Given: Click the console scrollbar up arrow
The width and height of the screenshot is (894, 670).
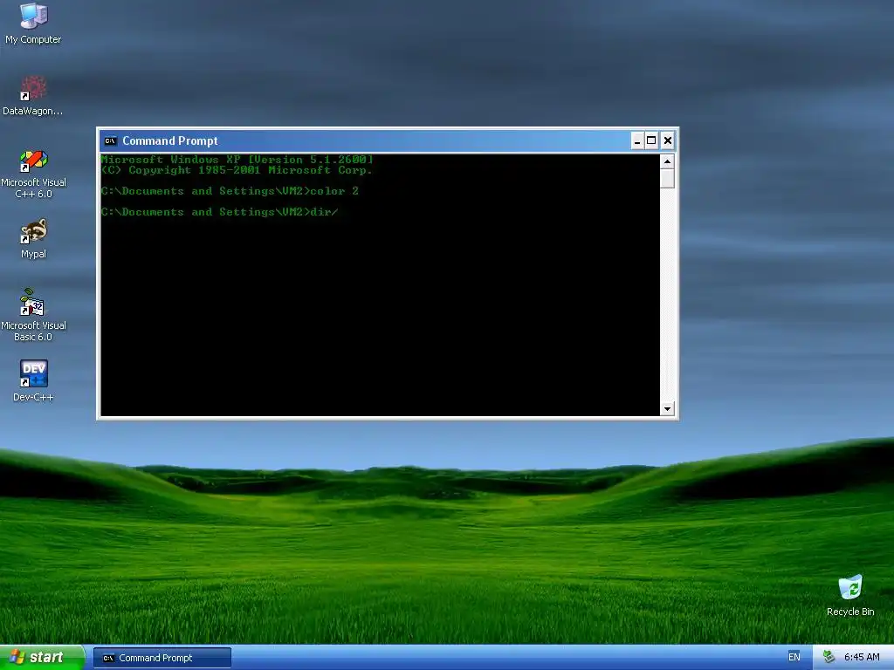Looking at the screenshot, I should [x=667, y=161].
